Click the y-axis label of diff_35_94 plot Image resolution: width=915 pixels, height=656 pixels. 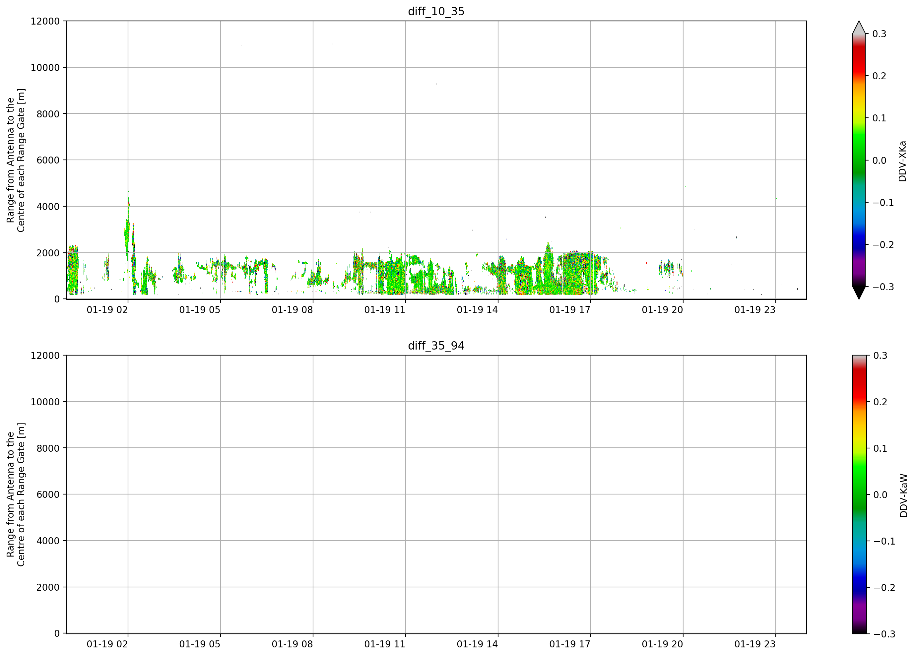16,494
